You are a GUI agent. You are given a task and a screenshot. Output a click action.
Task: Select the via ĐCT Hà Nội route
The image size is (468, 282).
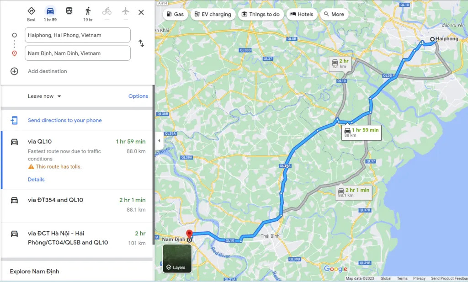pos(77,239)
